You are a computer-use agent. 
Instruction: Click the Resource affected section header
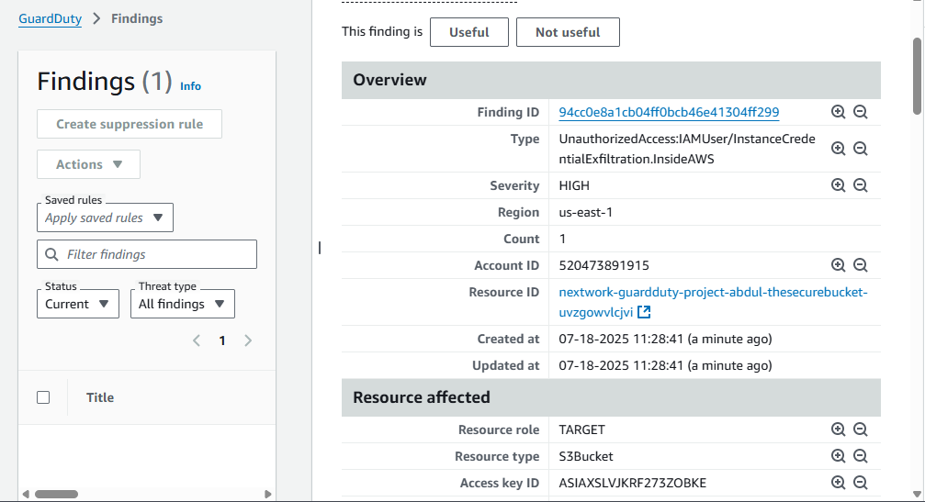tap(611, 397)
